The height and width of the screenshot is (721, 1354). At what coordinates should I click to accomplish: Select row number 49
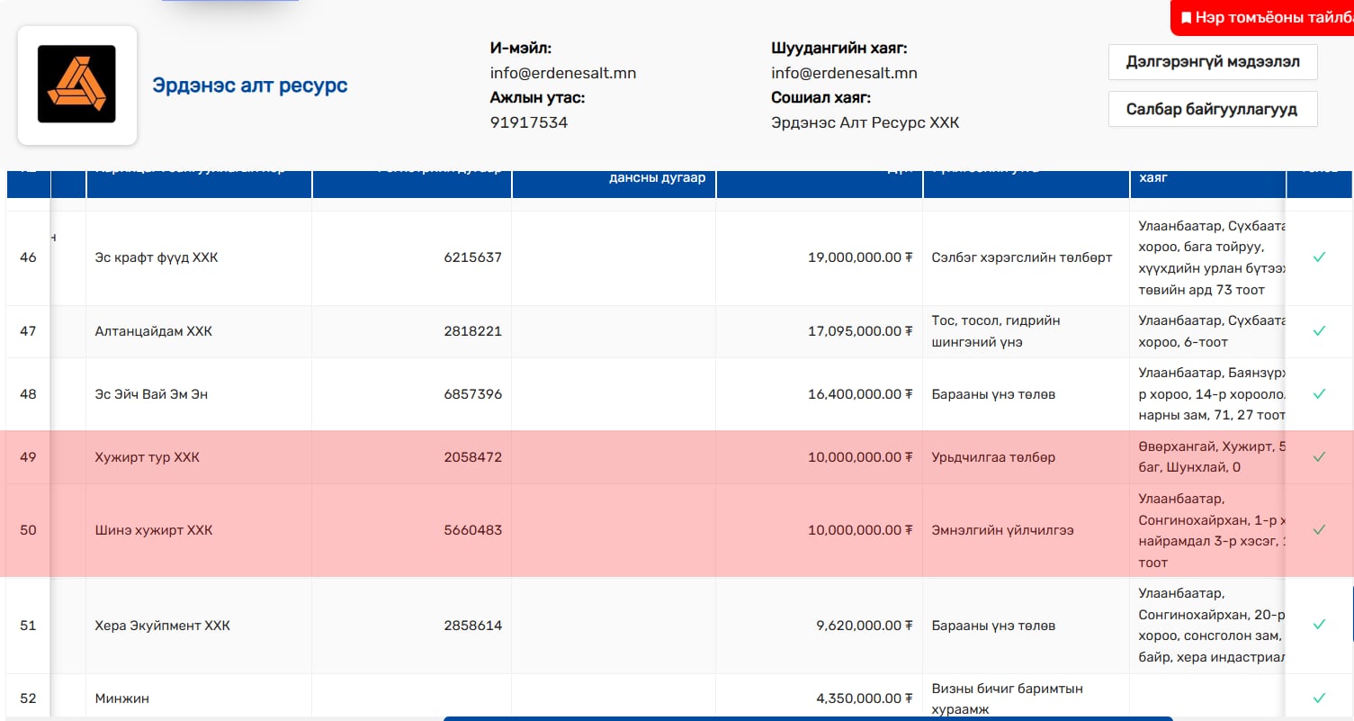pos(28,457)
